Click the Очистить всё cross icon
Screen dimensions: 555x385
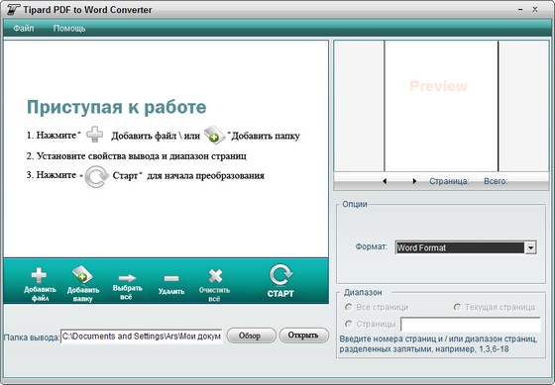pos(215,276)
